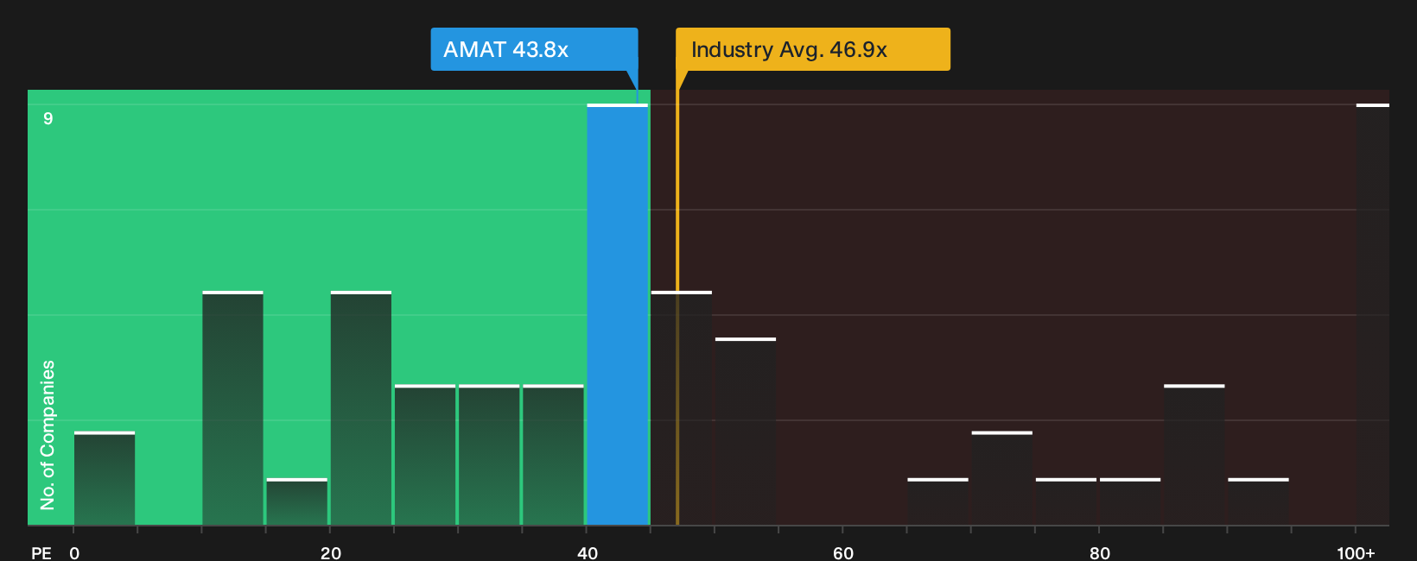Click the x-axis label '60'
This screenshot has width=1417, height=561.
tap(843, 552)
